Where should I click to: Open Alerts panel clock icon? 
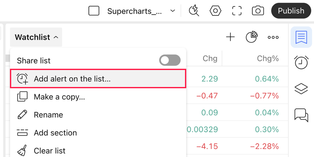(x=301, y=63)
